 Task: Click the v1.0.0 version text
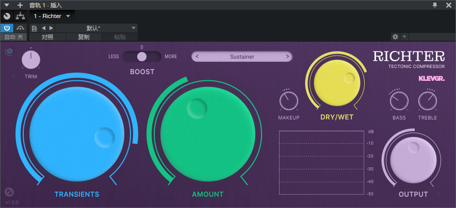click(12, 202)
